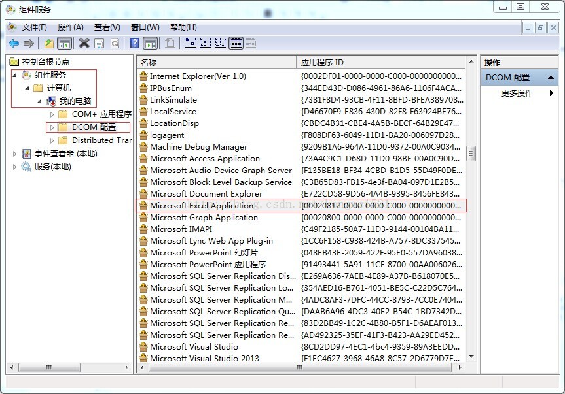Toggle Show/Hide Console Tree toolbar button
565x394 pixels.
pyautogui.click(x=65, y=44)
